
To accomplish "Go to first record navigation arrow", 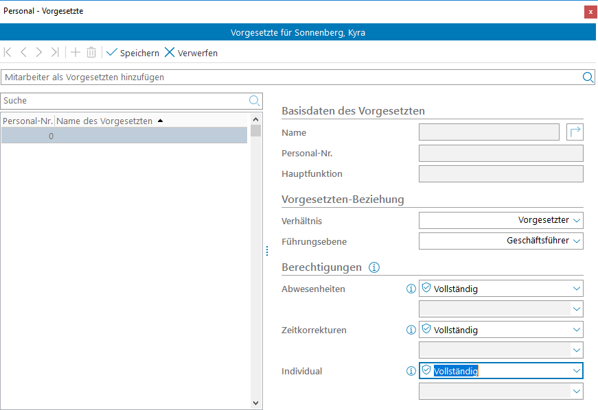I will [8, 53].
